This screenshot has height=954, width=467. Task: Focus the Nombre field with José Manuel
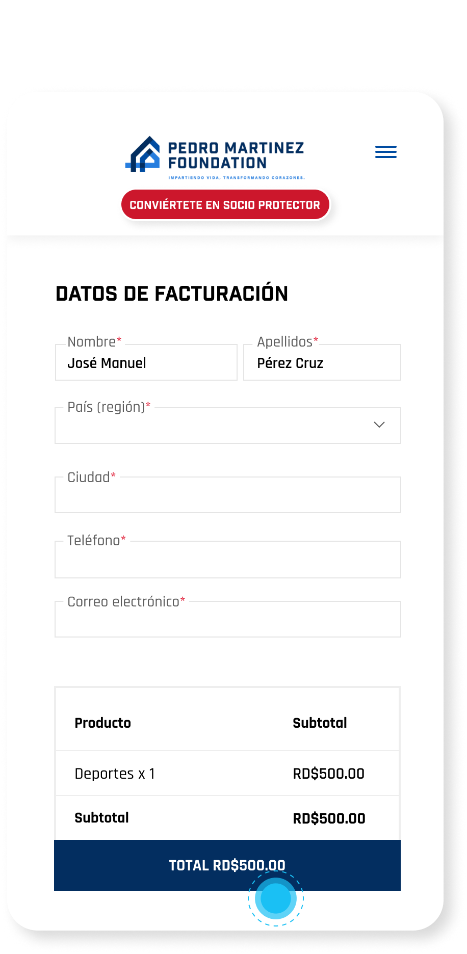coord(146,363)
